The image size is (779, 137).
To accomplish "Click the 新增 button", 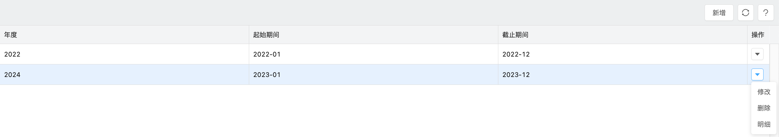I will click(x=719, y=13).
